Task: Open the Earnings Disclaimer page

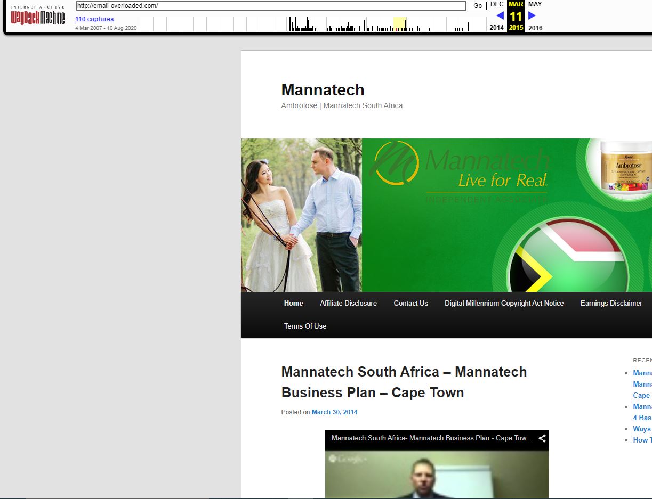Action: point(611,304)
